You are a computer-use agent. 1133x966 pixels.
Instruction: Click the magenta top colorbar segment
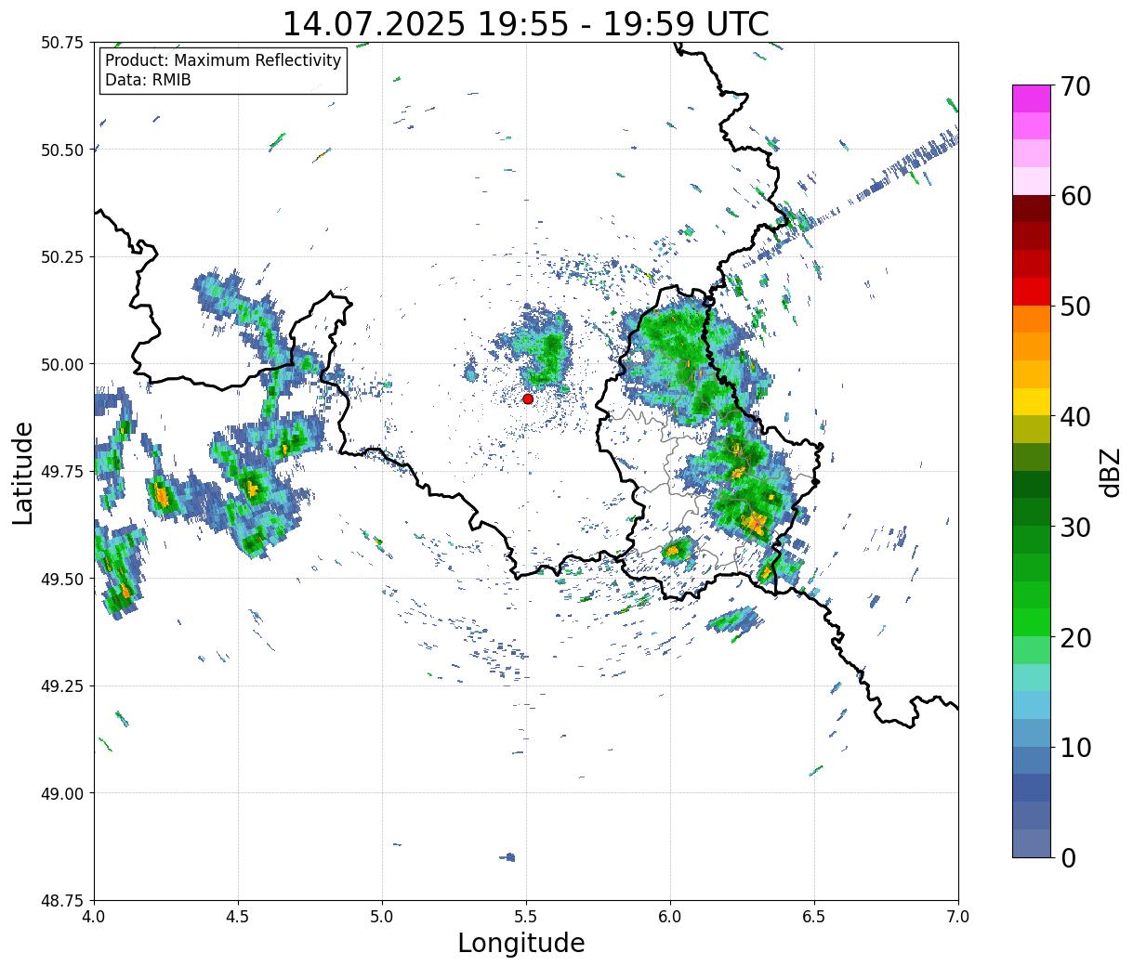[1032, 98]
